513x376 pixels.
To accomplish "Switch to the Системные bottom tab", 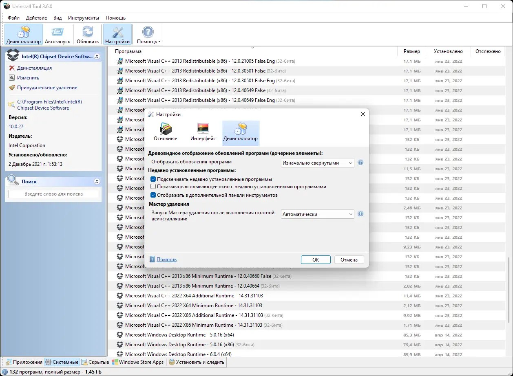I will (x=62, y=362).
